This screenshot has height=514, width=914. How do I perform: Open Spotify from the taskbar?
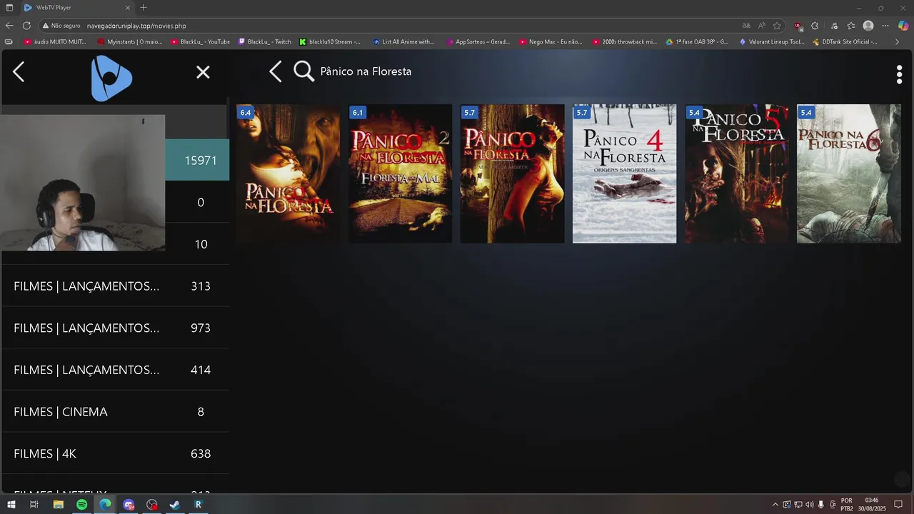coord(81,505)
